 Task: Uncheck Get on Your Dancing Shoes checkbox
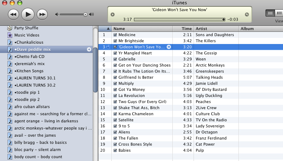(x=115, y=65)
